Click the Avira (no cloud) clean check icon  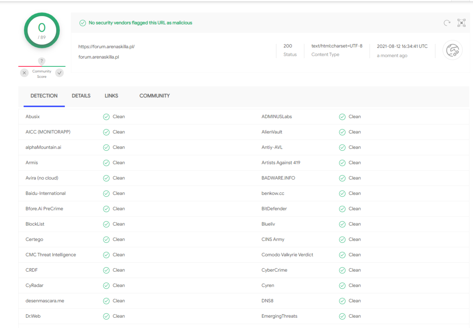coord(106,178)
